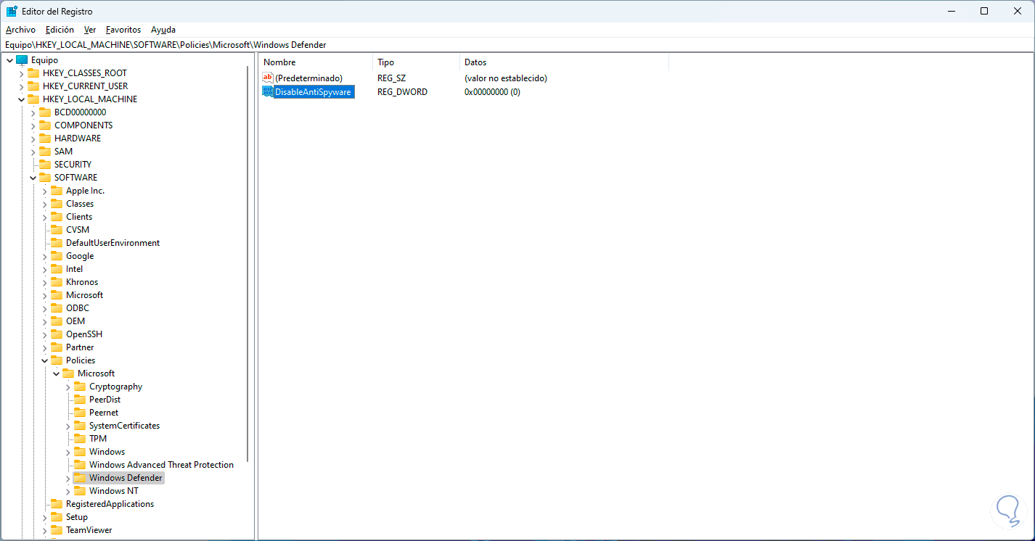
Task: Click the BCD00000000 folder icon
Action: click(x=45, y=112)
